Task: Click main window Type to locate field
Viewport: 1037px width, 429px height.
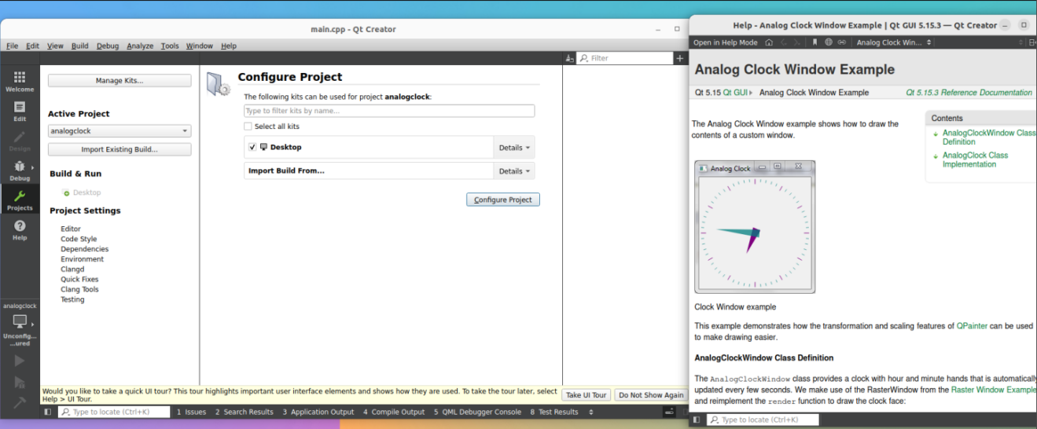Action: coord(114,412)
